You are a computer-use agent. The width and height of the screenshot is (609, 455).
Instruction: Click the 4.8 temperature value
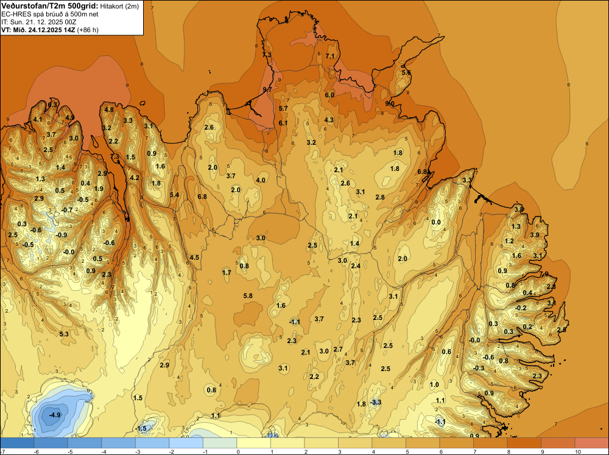[x=109, y=109]
